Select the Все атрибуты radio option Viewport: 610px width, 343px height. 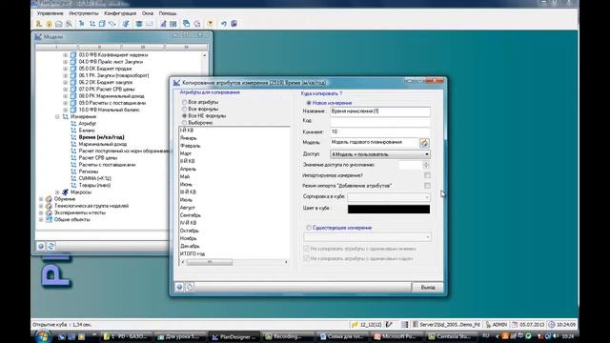point(184,102)
